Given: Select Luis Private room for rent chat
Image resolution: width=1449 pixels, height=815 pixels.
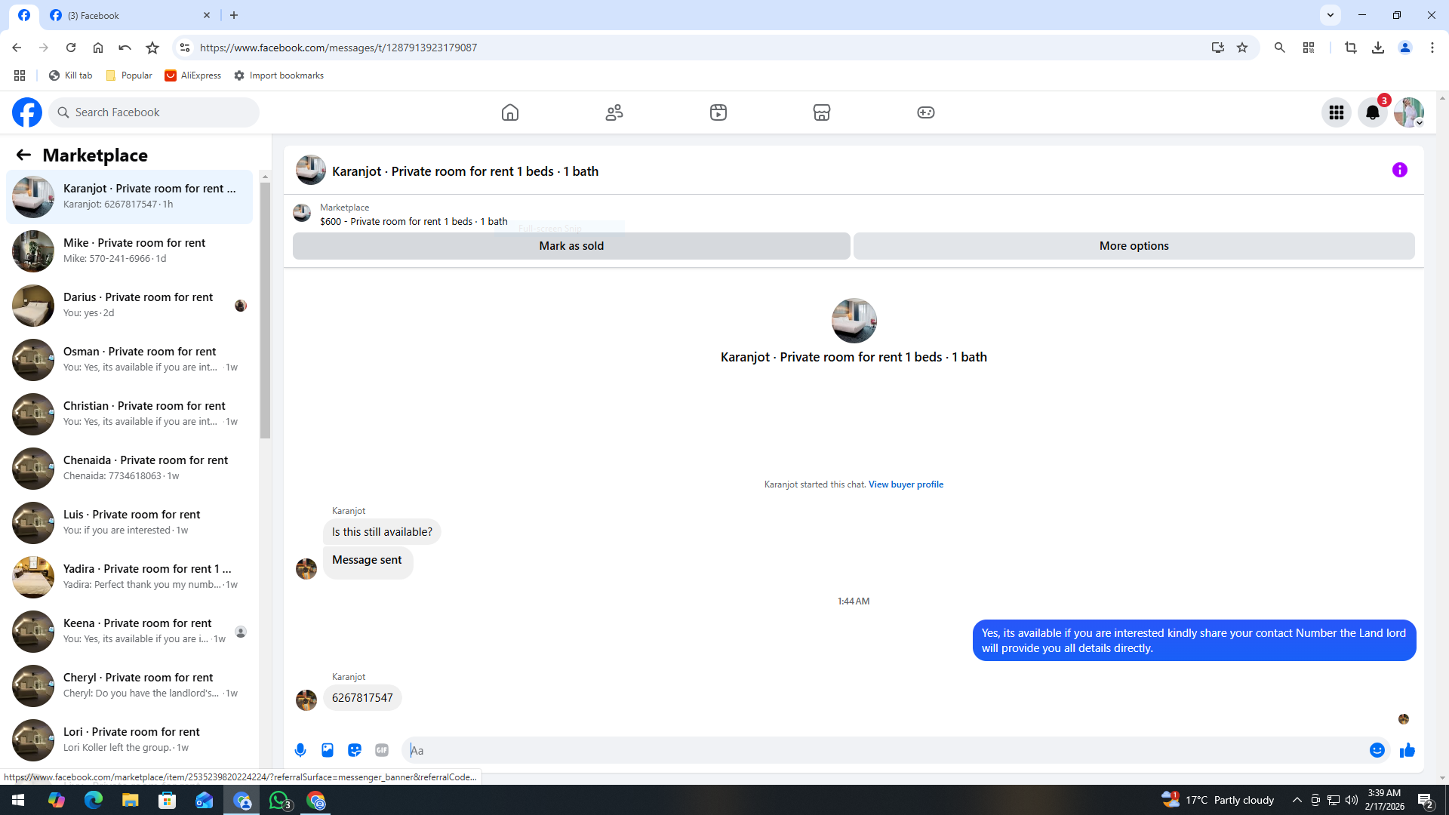Looking at the screenshot, I should pyautogui.click(x=129, y=522).
